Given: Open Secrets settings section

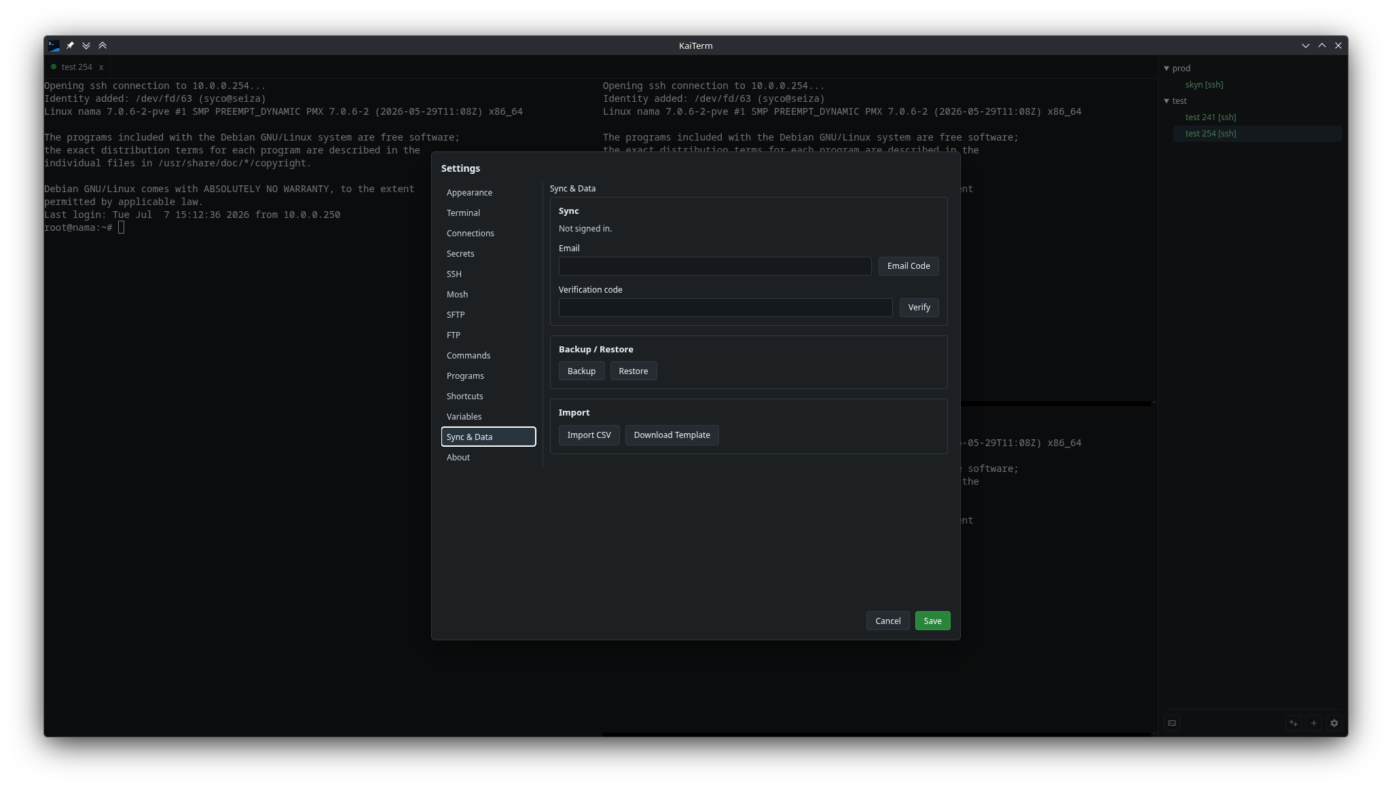Looking at the screenshot, I should tap(488, 254).
